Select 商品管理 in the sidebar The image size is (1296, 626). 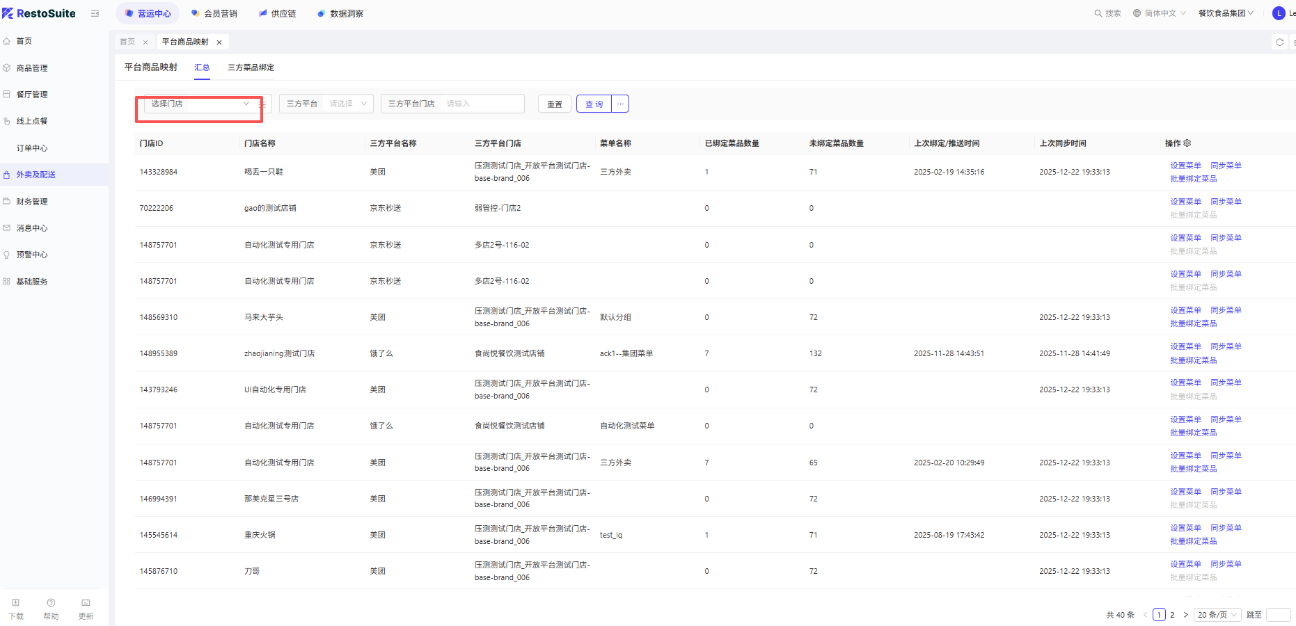[x=32, y=68]
